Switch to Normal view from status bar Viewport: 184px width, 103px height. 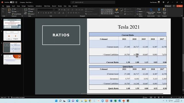tap(151, 97)
